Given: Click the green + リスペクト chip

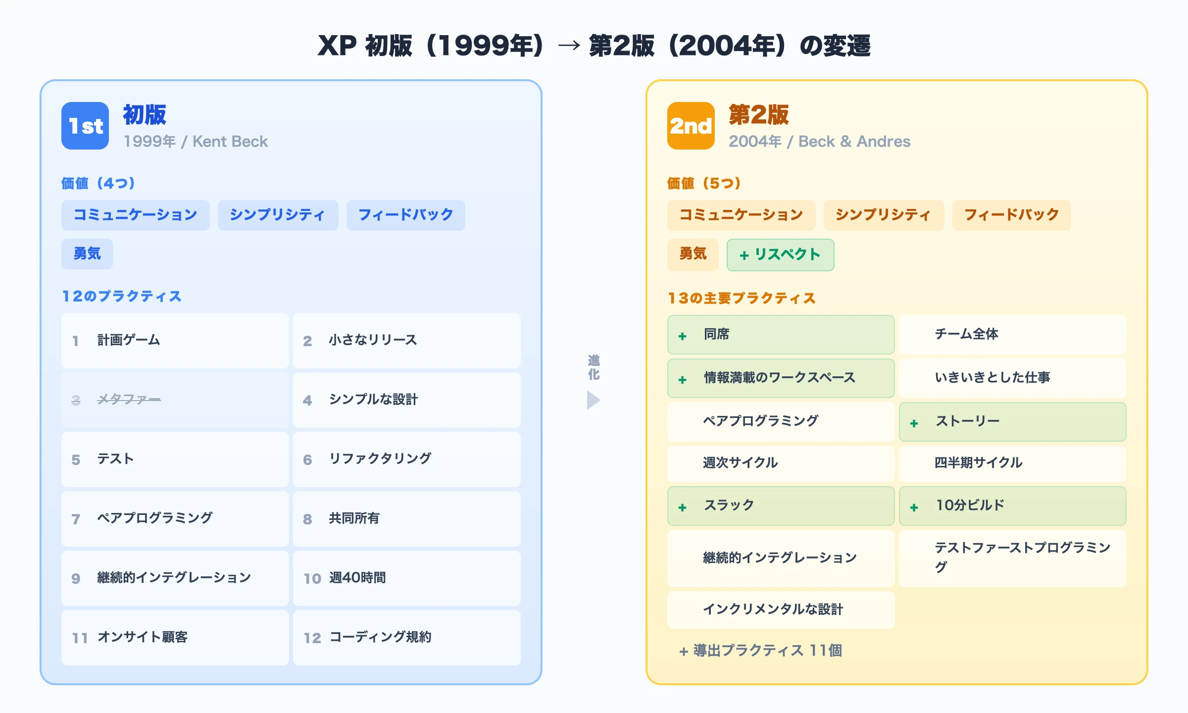Looking at the screenshot, I should point(781,255).
